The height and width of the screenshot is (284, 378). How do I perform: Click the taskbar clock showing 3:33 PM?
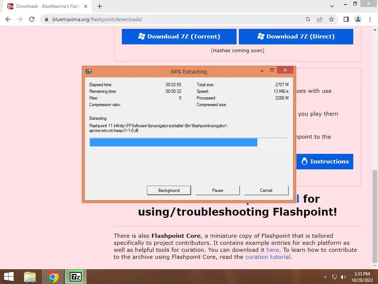pyautogui.click(x=362, y=277)
